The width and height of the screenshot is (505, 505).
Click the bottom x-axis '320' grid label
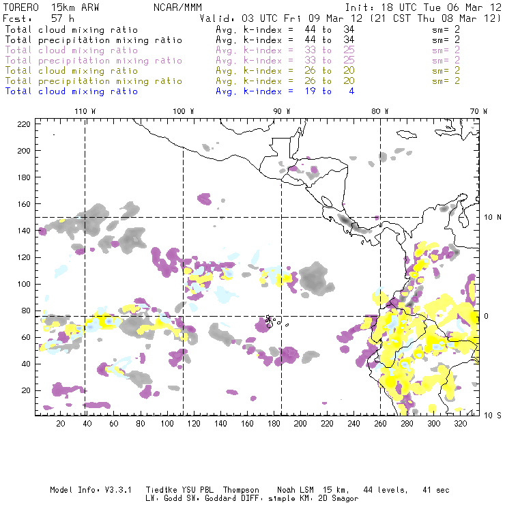coord(460,424)
